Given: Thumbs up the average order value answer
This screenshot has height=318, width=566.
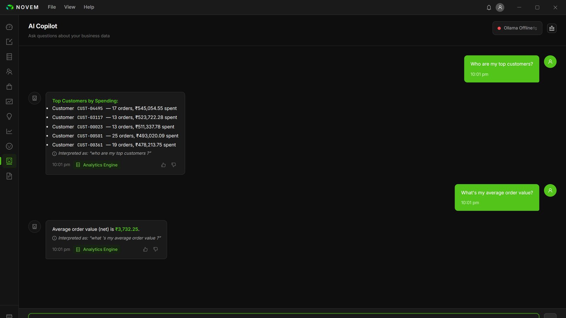Looking at the screenshot, I should pos(145,249).
